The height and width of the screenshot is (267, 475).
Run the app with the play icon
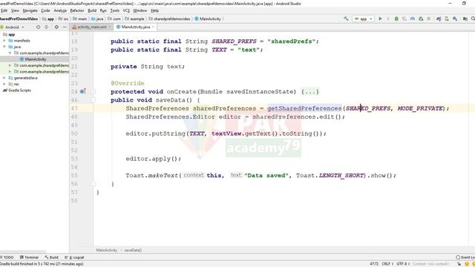[380, 19]
